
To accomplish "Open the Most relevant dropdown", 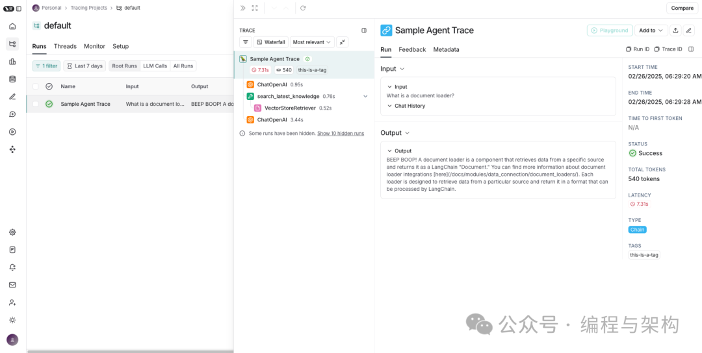I will click(312, 42).
